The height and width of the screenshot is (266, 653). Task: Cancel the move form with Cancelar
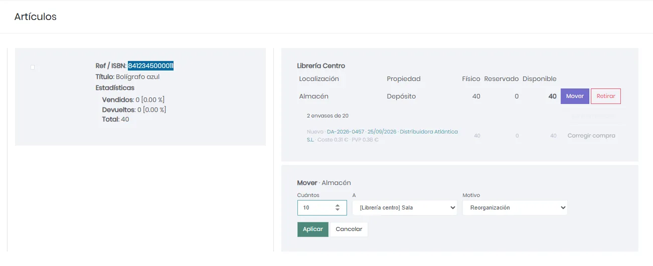(349, 229)
